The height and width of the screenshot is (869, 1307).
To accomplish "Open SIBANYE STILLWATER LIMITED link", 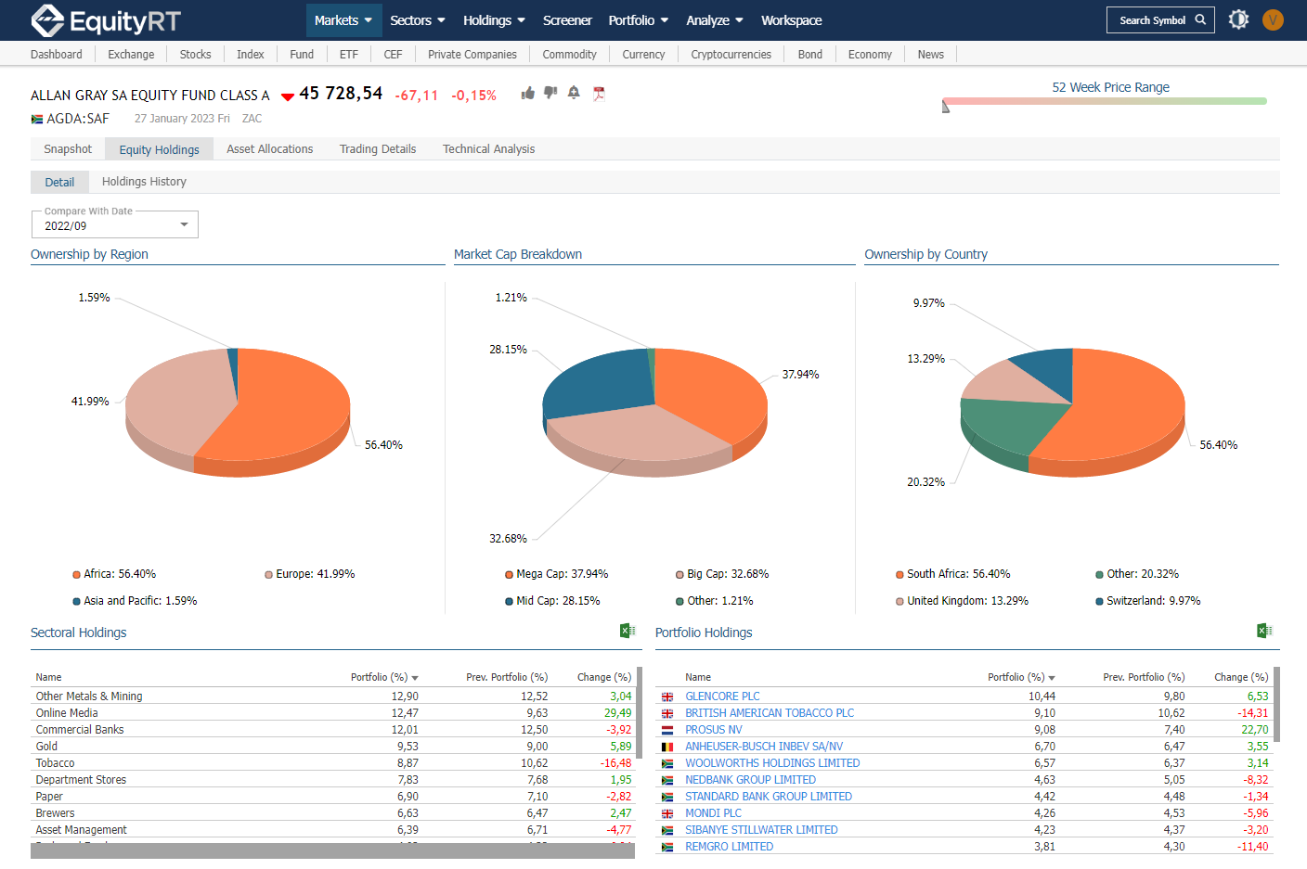I will tap(761, 830).
